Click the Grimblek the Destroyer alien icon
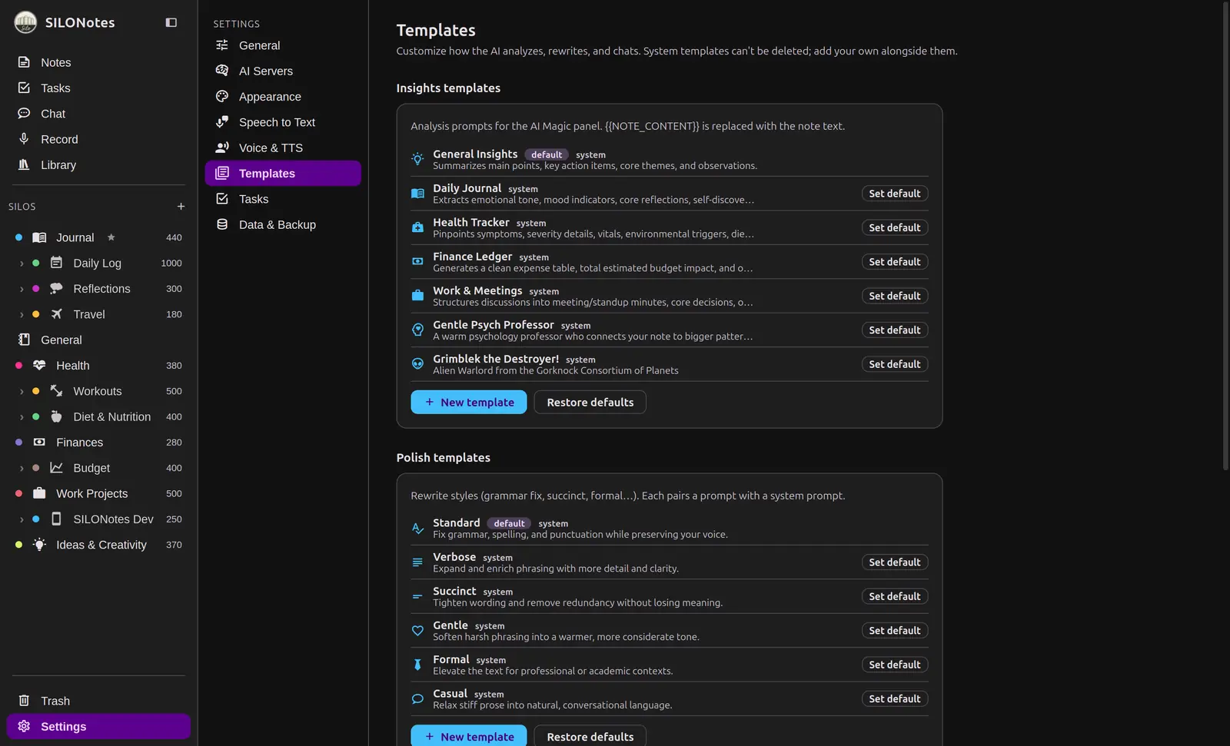 coord(417,364)
